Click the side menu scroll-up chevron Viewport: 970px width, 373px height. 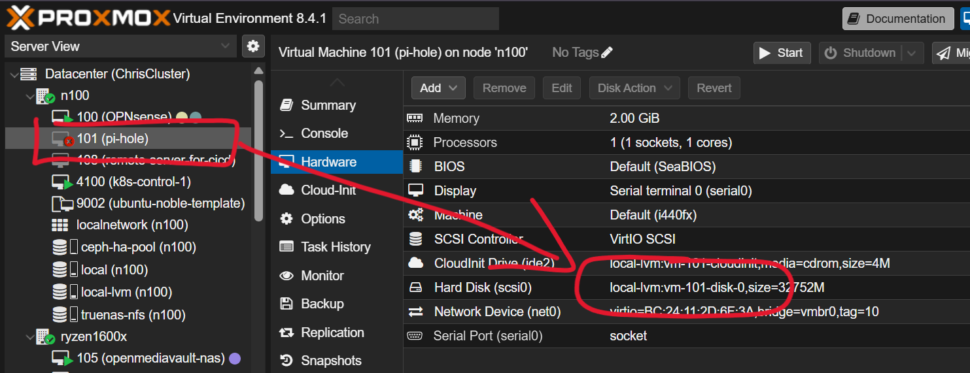tap(336, 82)
